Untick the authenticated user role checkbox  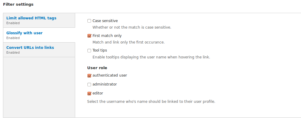click(89, 76)
